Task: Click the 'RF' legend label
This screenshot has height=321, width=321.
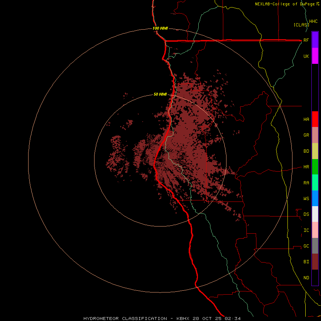Action: point(306,40)
